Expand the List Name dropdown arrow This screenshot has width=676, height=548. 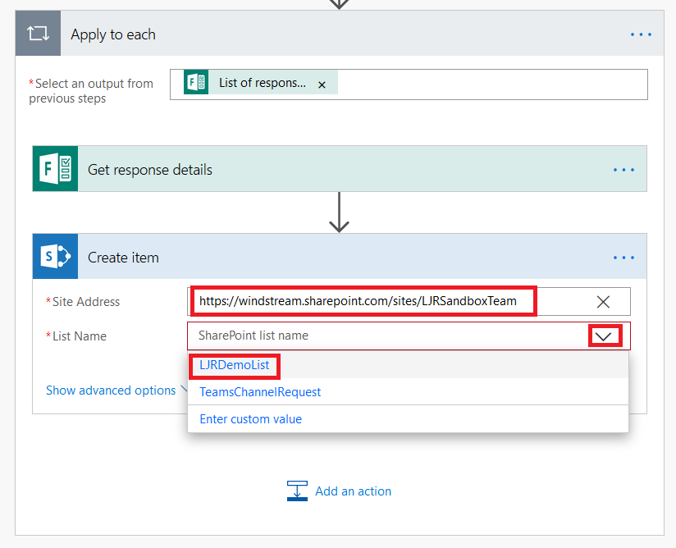coord(604,336)
